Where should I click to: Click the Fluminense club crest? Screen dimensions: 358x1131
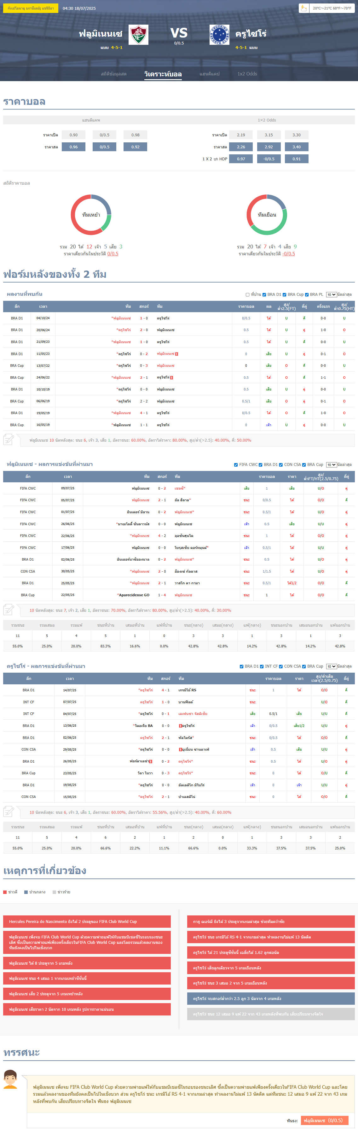click(x=138, y=35)
